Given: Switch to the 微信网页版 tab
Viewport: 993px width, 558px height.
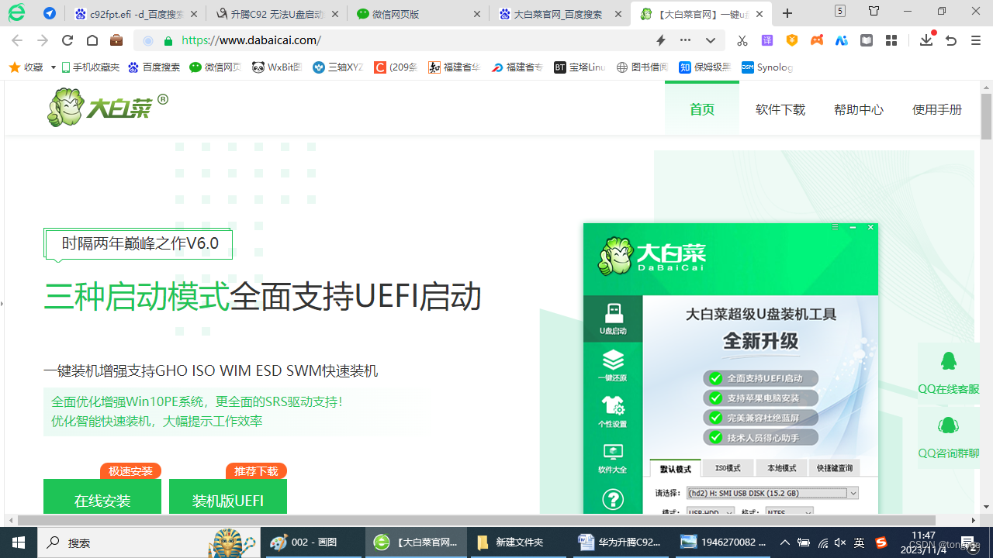Looking at the screenshot, I should (x=417, y=14).
